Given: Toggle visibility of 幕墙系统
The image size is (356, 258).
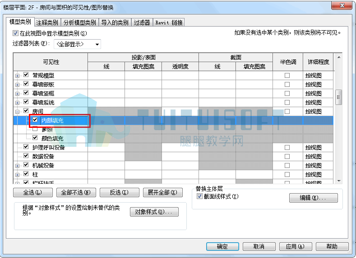Looking at the screenshot, I should pos(26,102).
